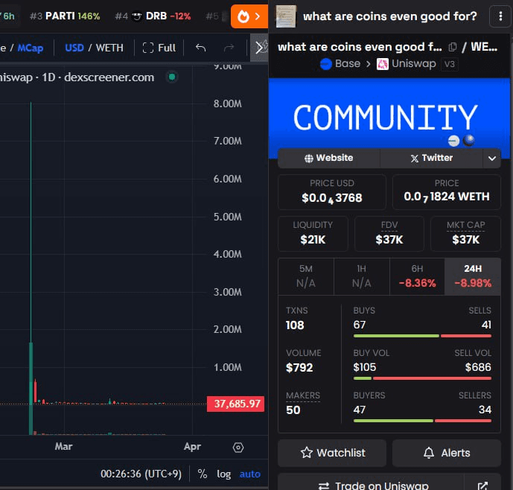Open the chart timezone selector
Screen dimensions: 513x490
tap(141, 474)
